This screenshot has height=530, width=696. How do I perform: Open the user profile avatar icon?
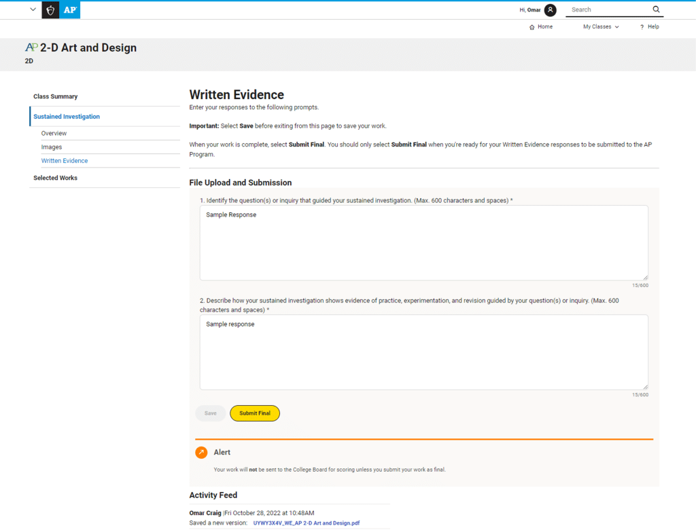coord(551,10)
